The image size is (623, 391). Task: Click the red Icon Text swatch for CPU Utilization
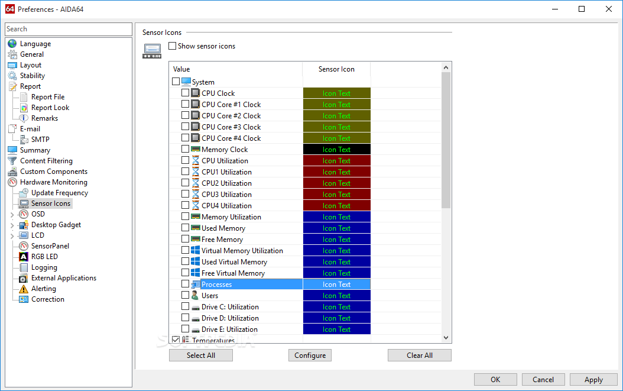coord(336,161)
